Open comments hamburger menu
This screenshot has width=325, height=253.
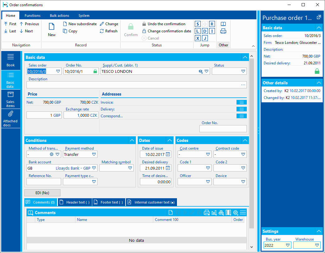(243, 213)
